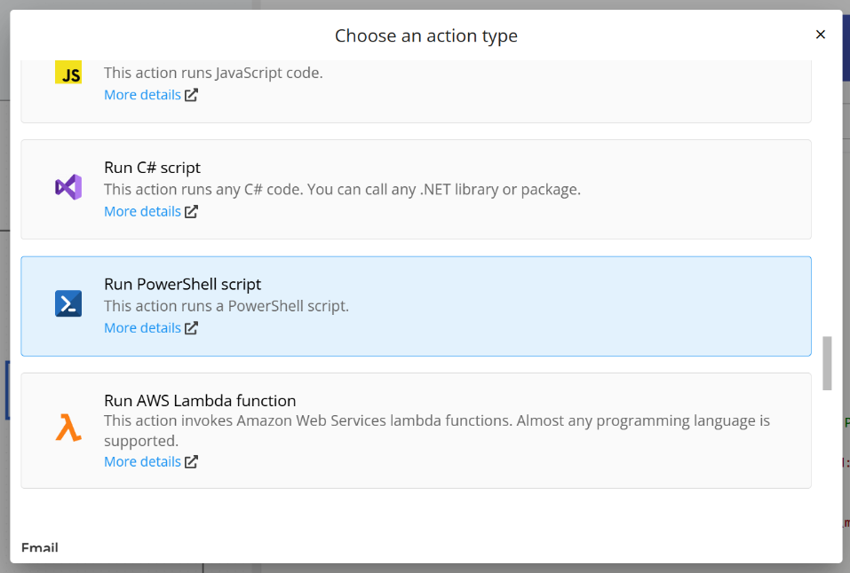Click the external-link icon beside JavaScript More details

pos(190,94)
